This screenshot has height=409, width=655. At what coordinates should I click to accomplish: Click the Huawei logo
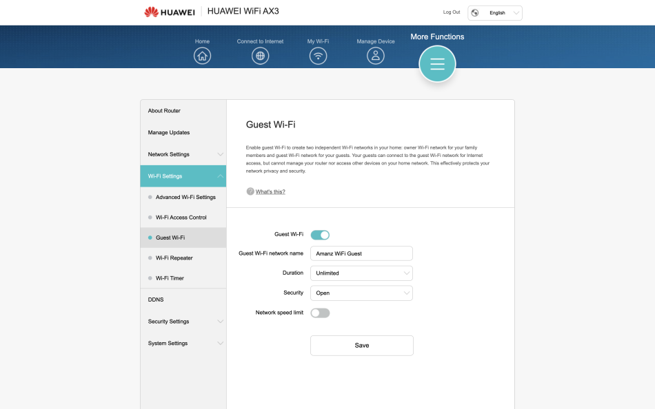[169, 12]
